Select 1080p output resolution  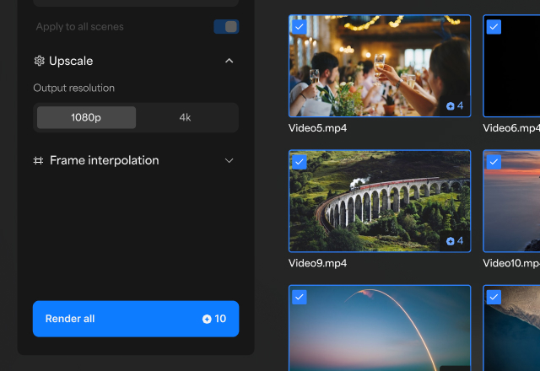click(x=86, y=118)
